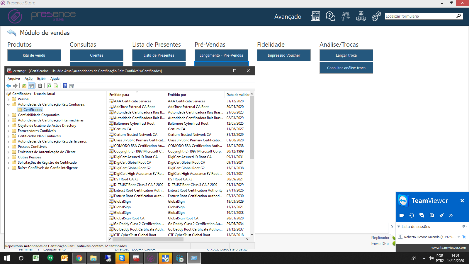
Task: Select Baltimore CyberTrust Root certificate row
Action: pos(179,123)
